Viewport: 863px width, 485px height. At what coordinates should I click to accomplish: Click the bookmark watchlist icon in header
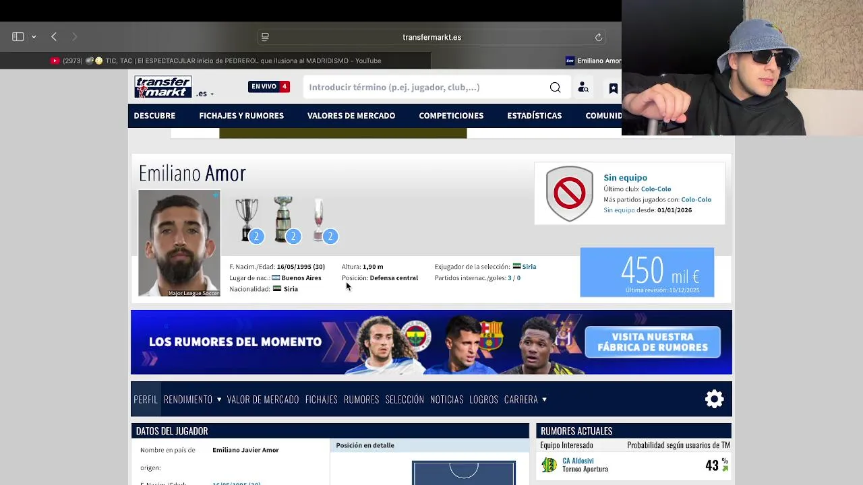point(613,88)
